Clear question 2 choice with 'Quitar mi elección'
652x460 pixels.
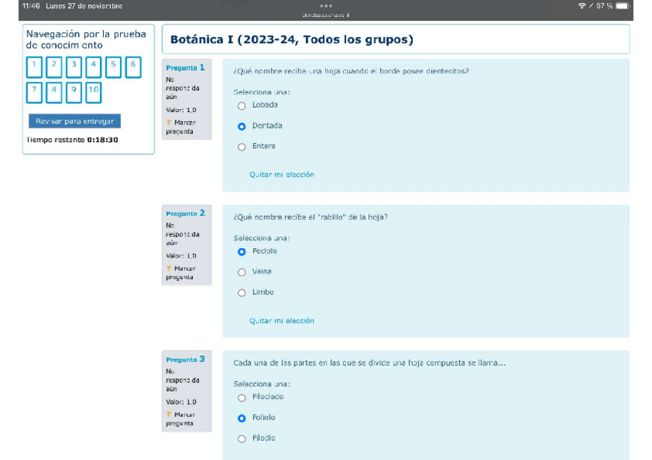pyautogui.click(x=281, y=321)
